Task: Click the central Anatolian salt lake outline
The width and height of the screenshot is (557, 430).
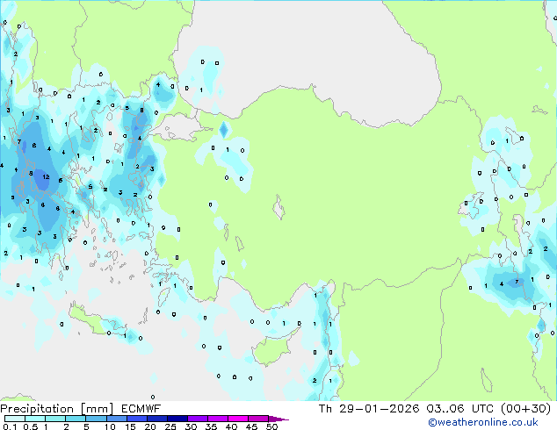Action: point(278,207)
